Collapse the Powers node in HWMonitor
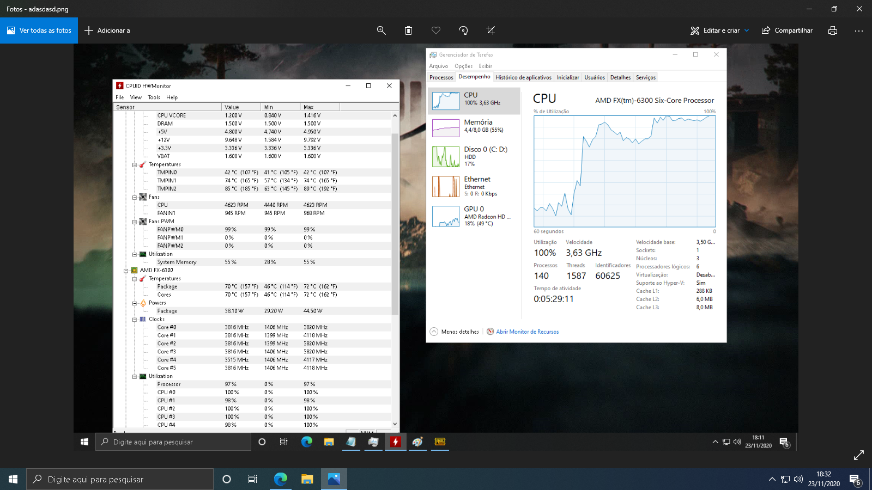The width and height of the screenshot is (872, 490). (x=134, y=303)
